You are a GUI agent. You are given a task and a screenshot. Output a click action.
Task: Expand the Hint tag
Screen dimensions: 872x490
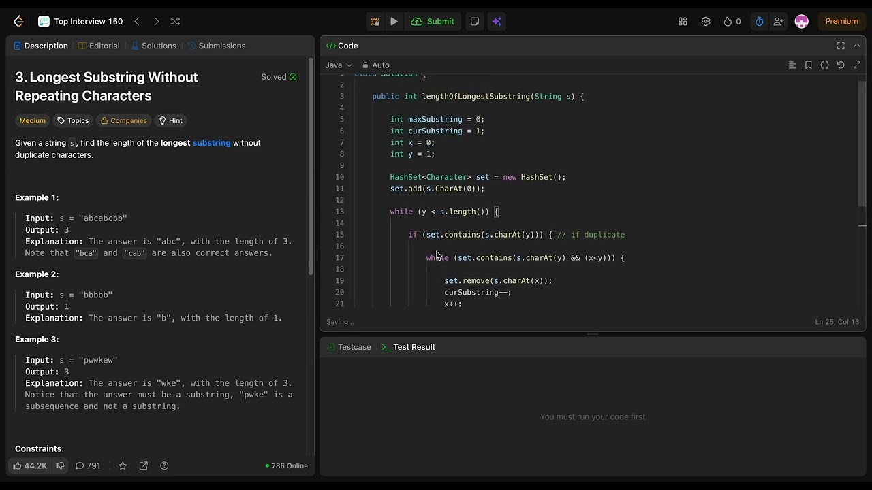tap(170, 120)
